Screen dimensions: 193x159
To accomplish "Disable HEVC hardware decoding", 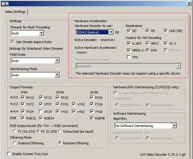I will click(147, 43).
